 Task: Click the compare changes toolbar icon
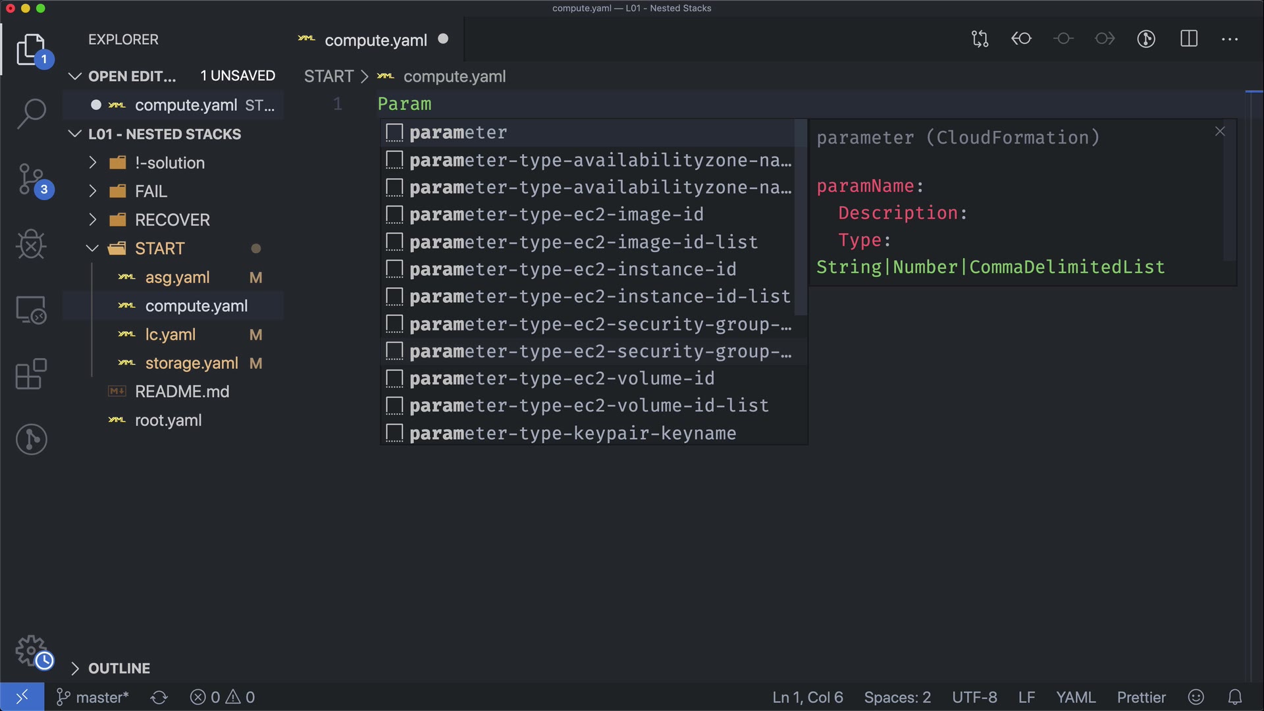click(x=980, y=39)
